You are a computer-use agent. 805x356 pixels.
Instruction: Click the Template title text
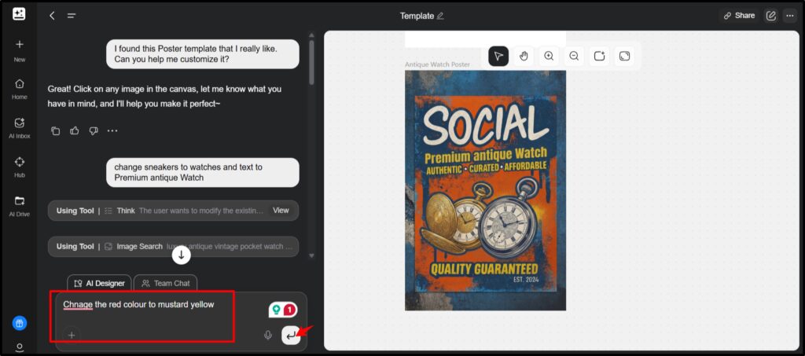pyautogui.click(x=417, y=16)
